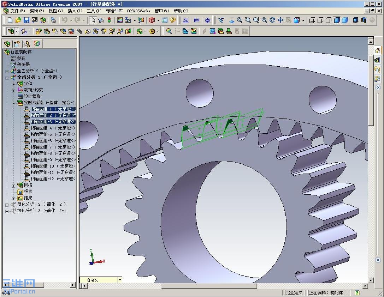Image resolution: width=384 pixels, height=297 pixels.
Task: Expand the 简化分析 2 study node
Action: coord(7,205)
